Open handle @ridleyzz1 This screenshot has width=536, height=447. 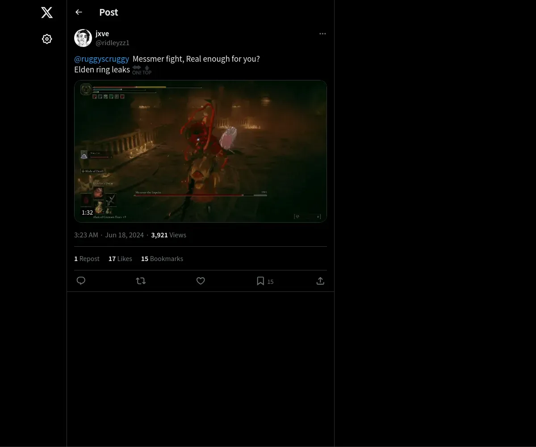113,43
